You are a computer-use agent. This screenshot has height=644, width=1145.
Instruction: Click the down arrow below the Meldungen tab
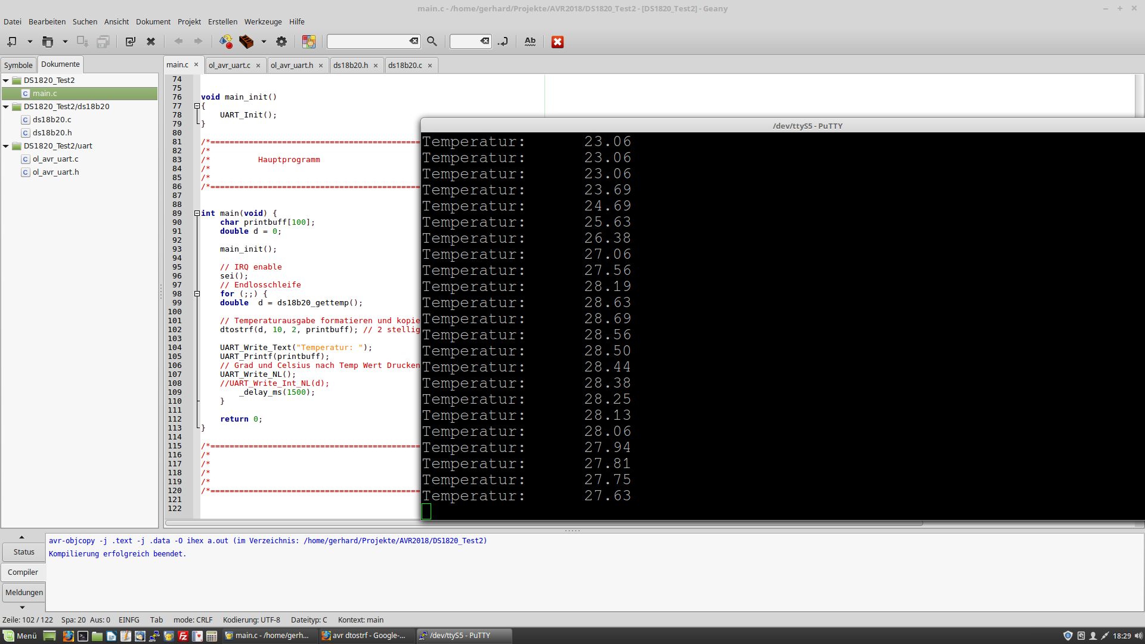coord(22,608)
